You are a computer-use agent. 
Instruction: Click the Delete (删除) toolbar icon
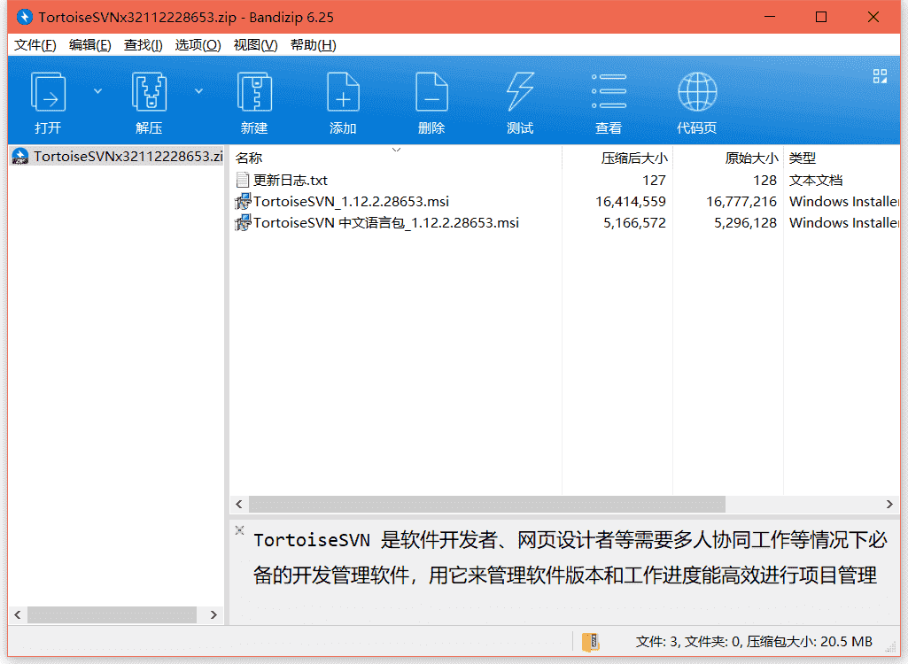point(431,91)
